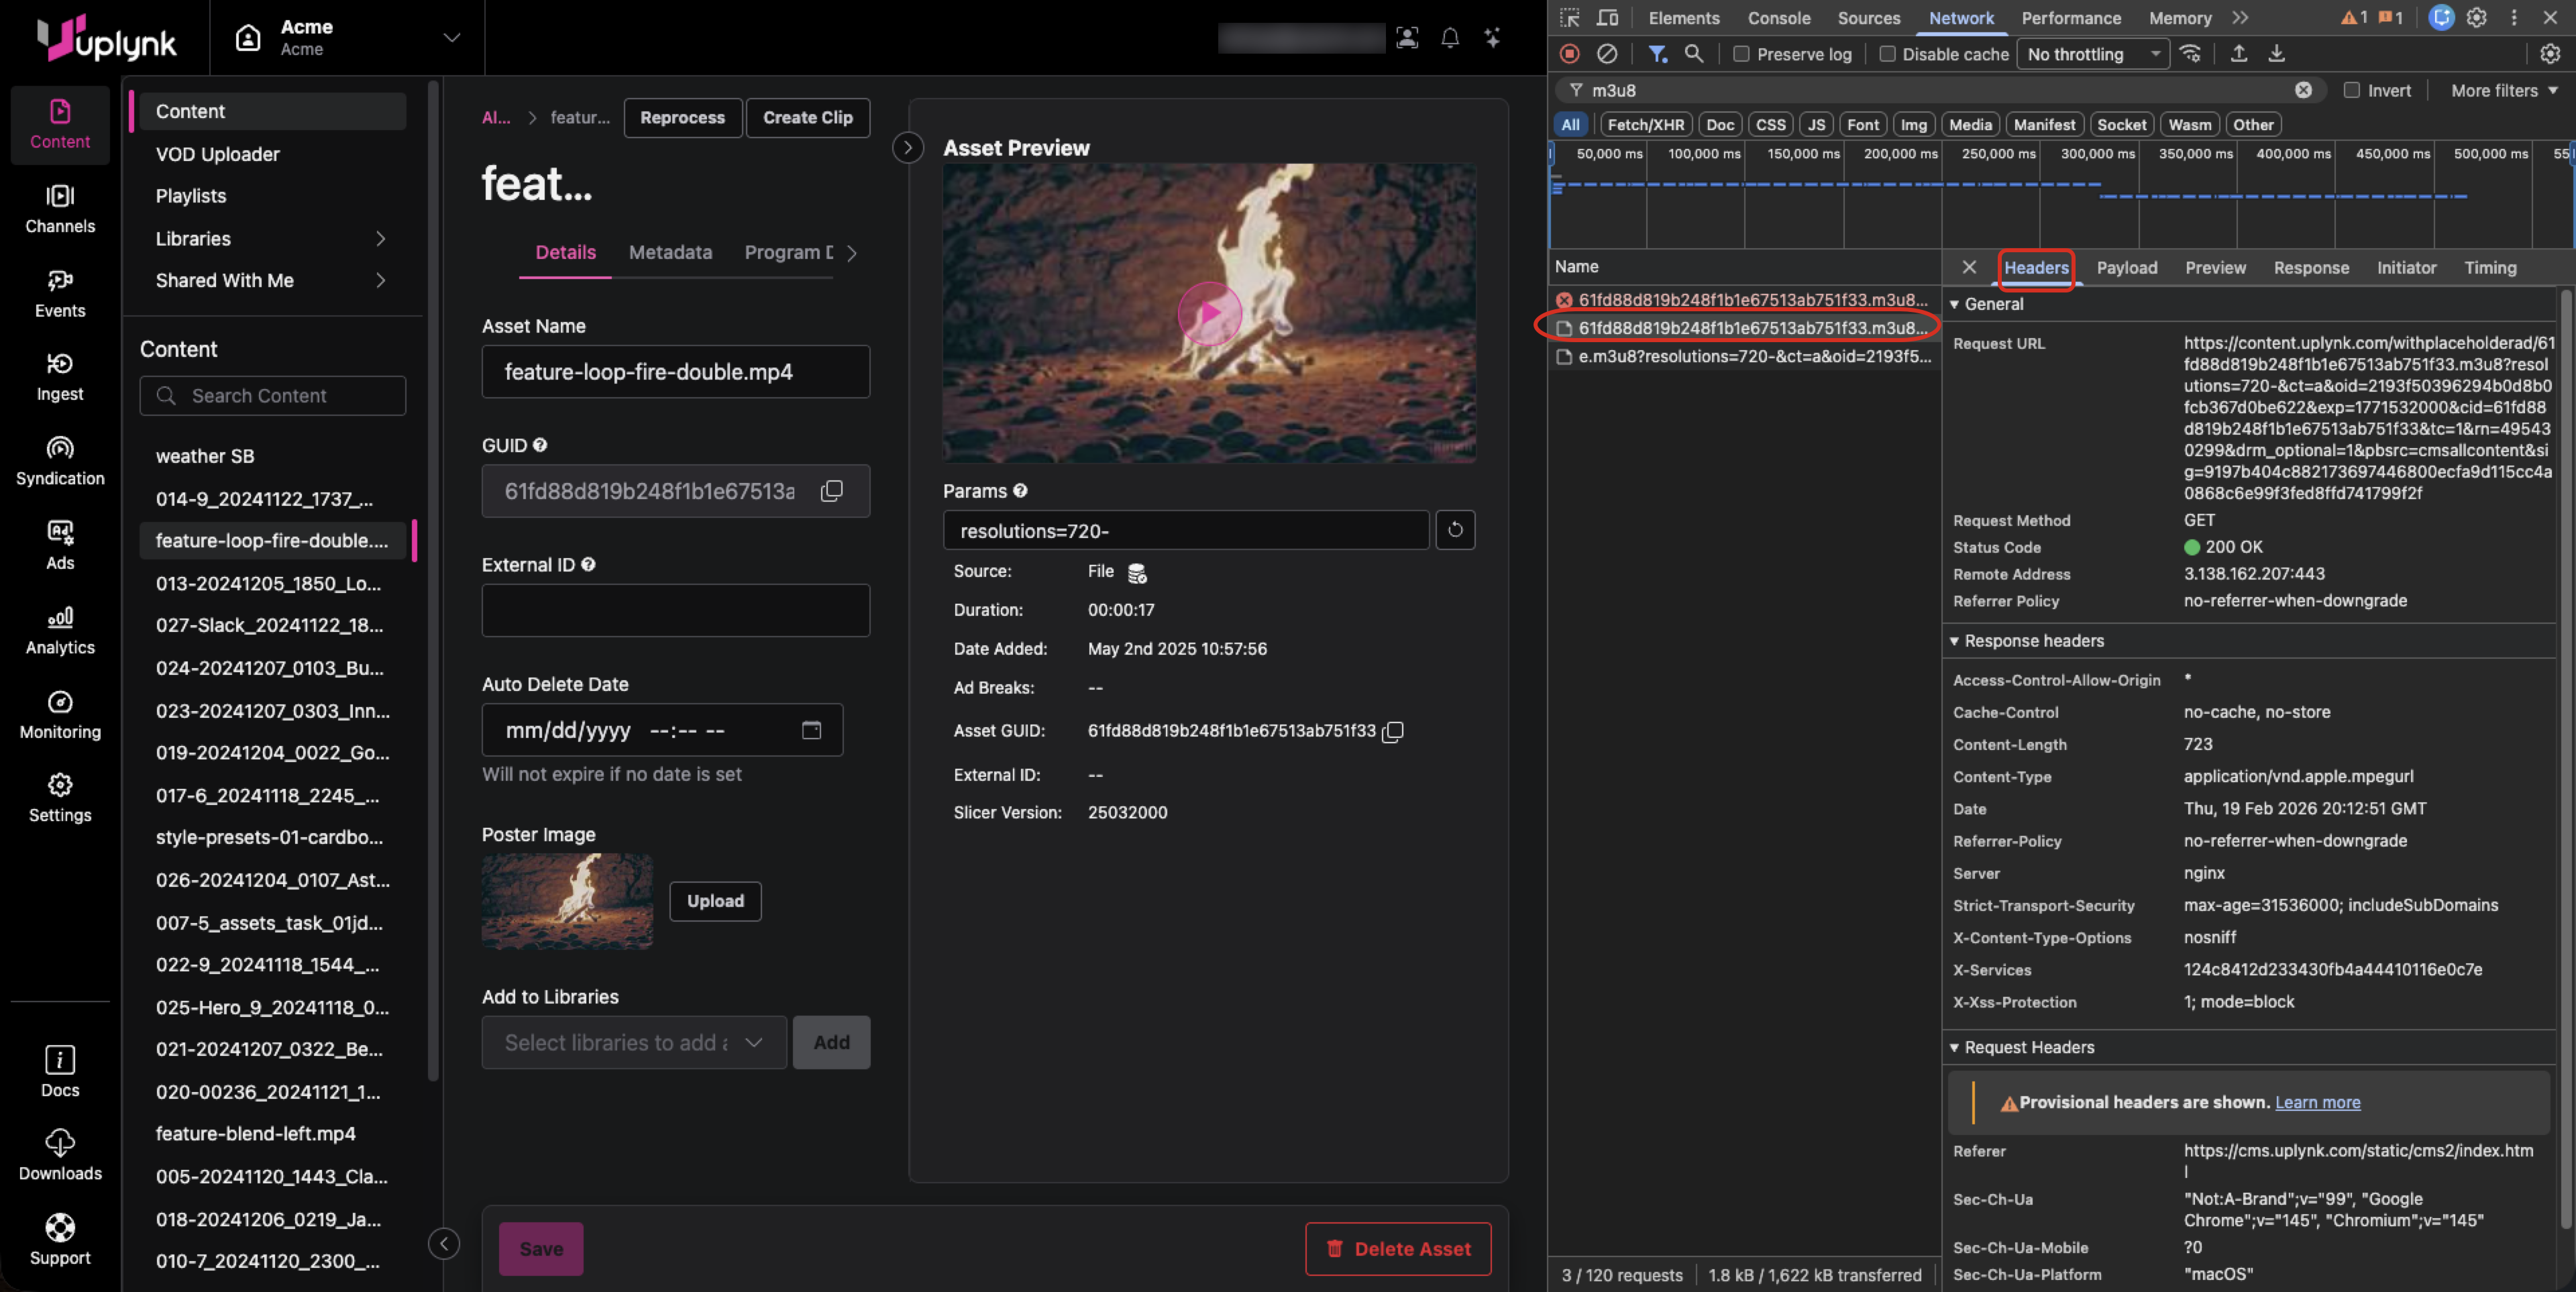Check the Invert filter checkbox

click(2351, 90)
